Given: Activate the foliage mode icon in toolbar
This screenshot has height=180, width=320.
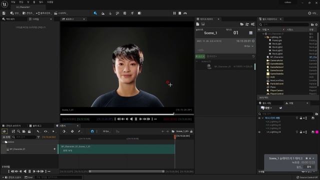Looking at the screenshot, I should (110, 13).
